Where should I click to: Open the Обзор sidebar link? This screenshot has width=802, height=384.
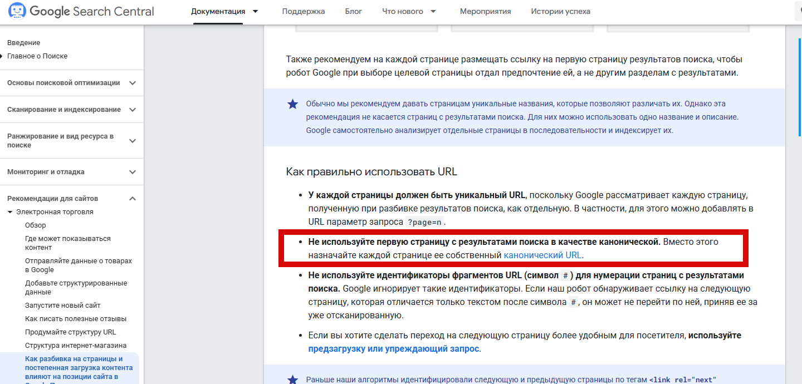click(36, 225)
